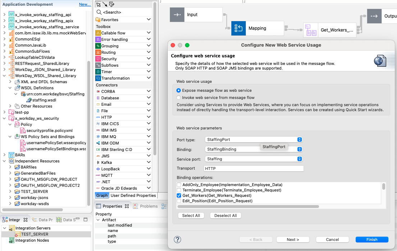The image size is (397, 251).
Task: Click the Routing category icon
Action: pos(98,52)
